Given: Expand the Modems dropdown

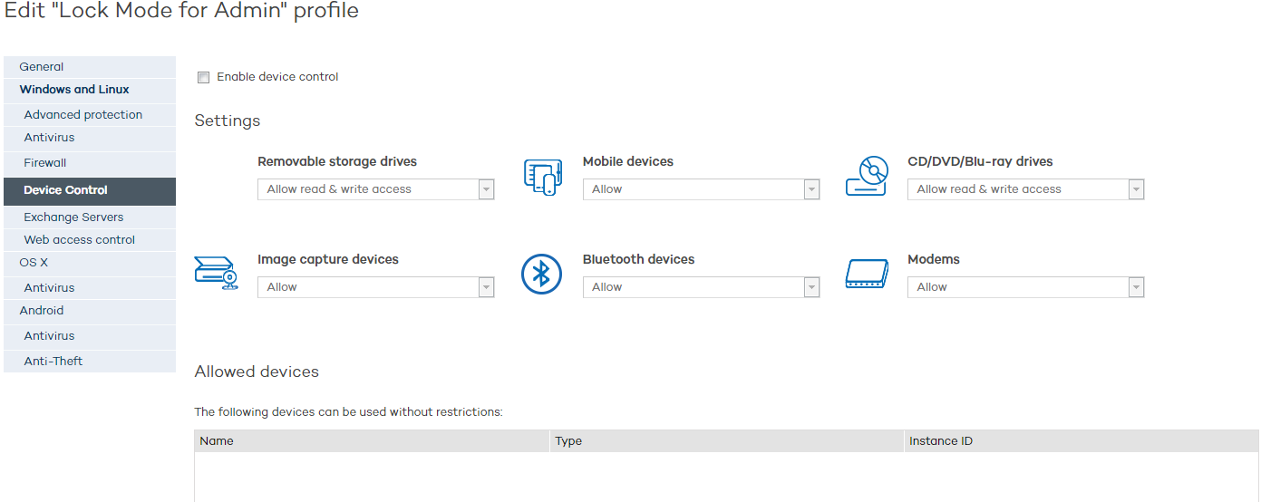Looking at the screenshot, I should coord(1025,287).
